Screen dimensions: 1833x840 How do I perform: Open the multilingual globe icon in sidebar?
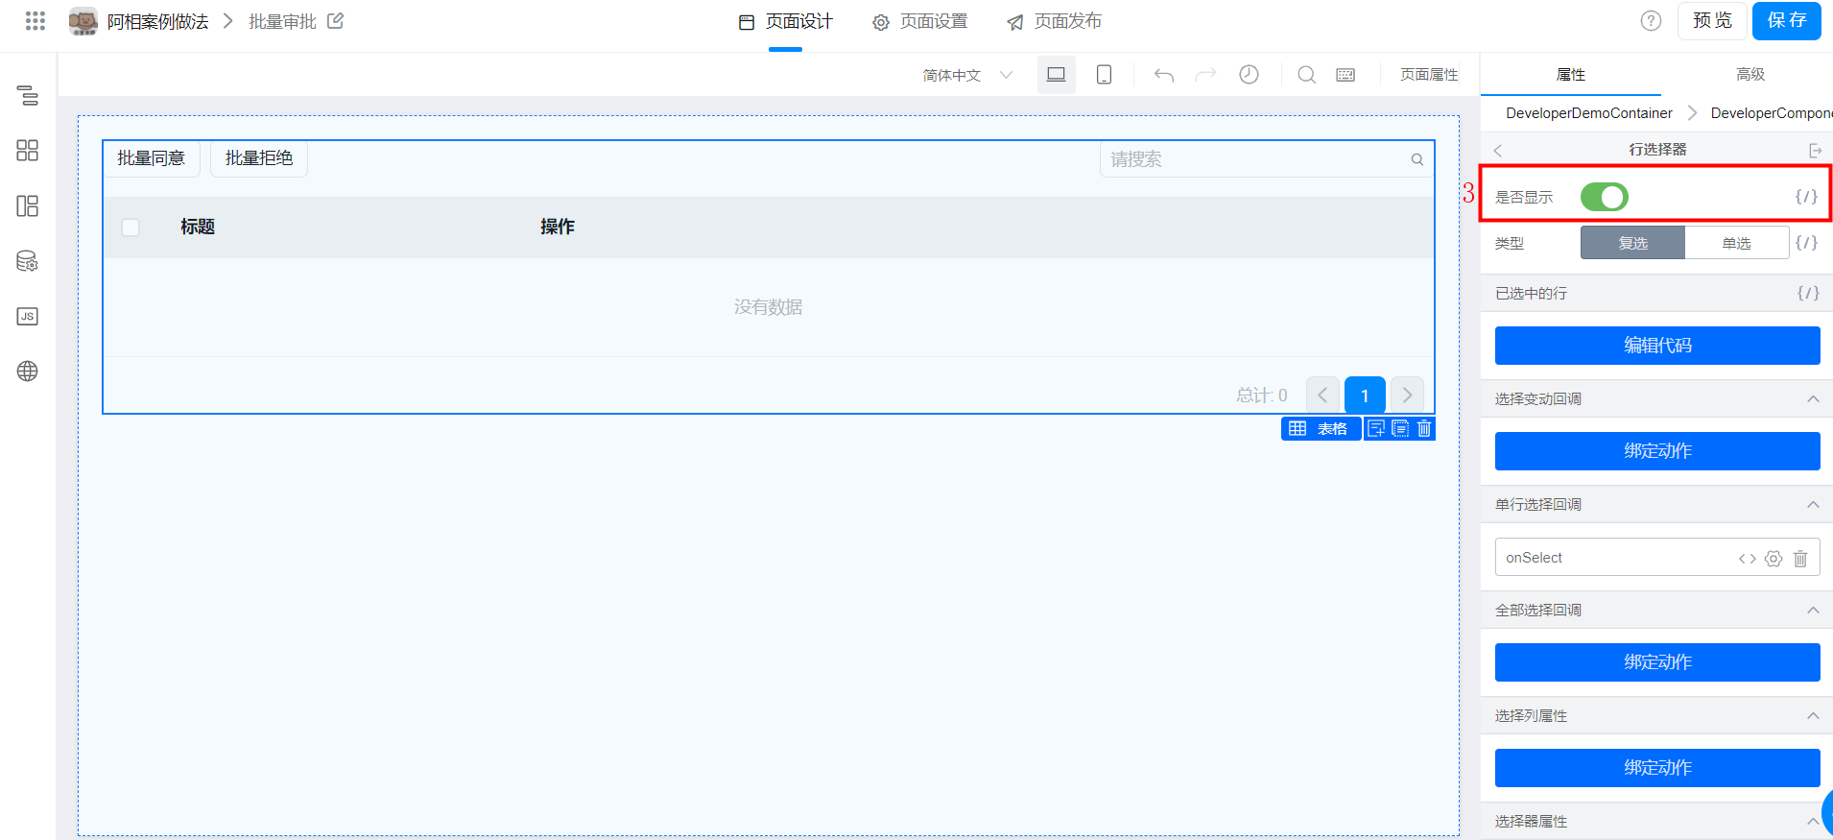(28, 372)
